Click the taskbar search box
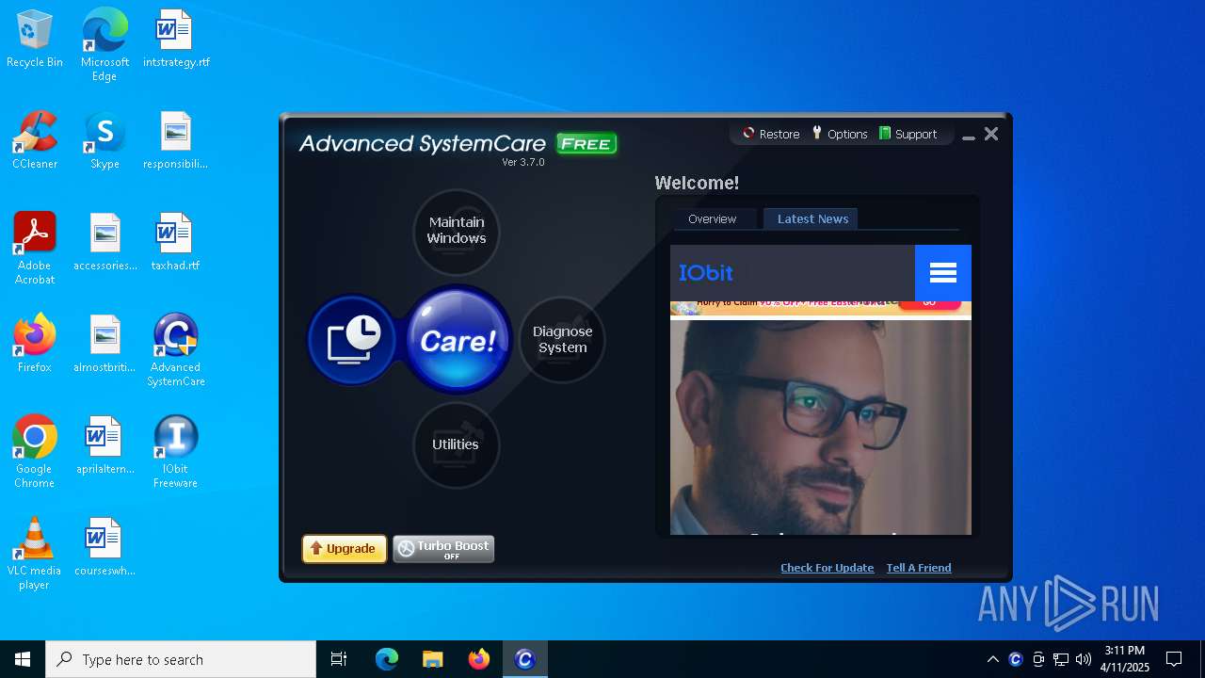This screenshot has height=678, width=1205. (x=181, y=659)
